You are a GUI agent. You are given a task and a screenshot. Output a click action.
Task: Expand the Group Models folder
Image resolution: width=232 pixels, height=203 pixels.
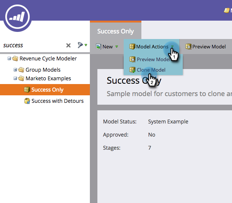tap(15, 69)
